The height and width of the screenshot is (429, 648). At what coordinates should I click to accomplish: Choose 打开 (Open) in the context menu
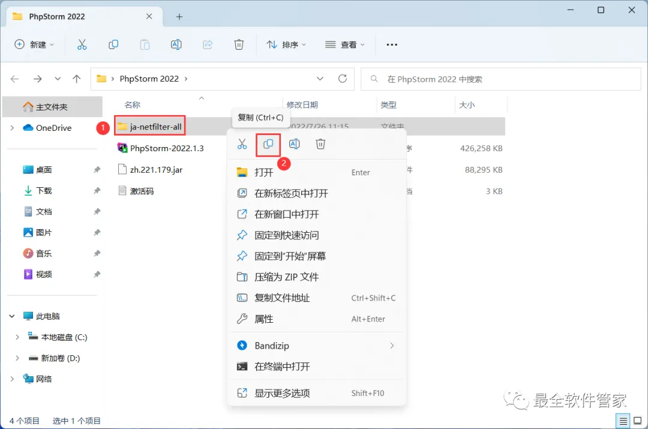pyautogui.click(x=317, y=172)
